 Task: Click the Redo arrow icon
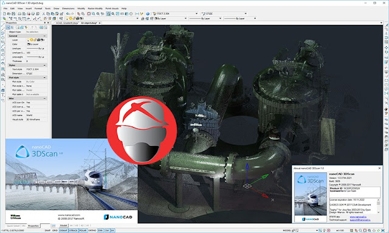point(72,13)
